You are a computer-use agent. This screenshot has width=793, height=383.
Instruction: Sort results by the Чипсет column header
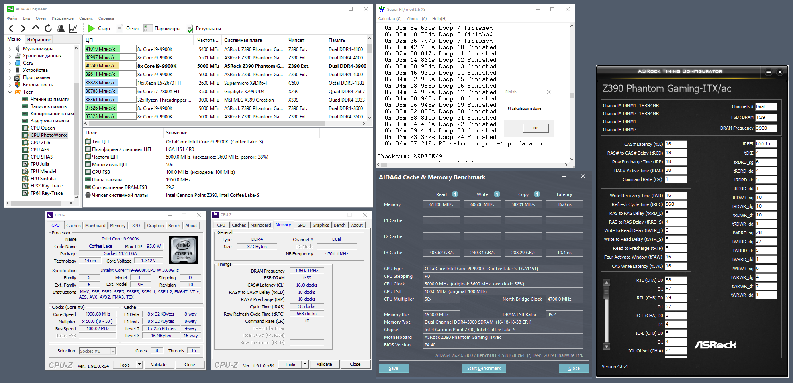(x=305, y=40)
